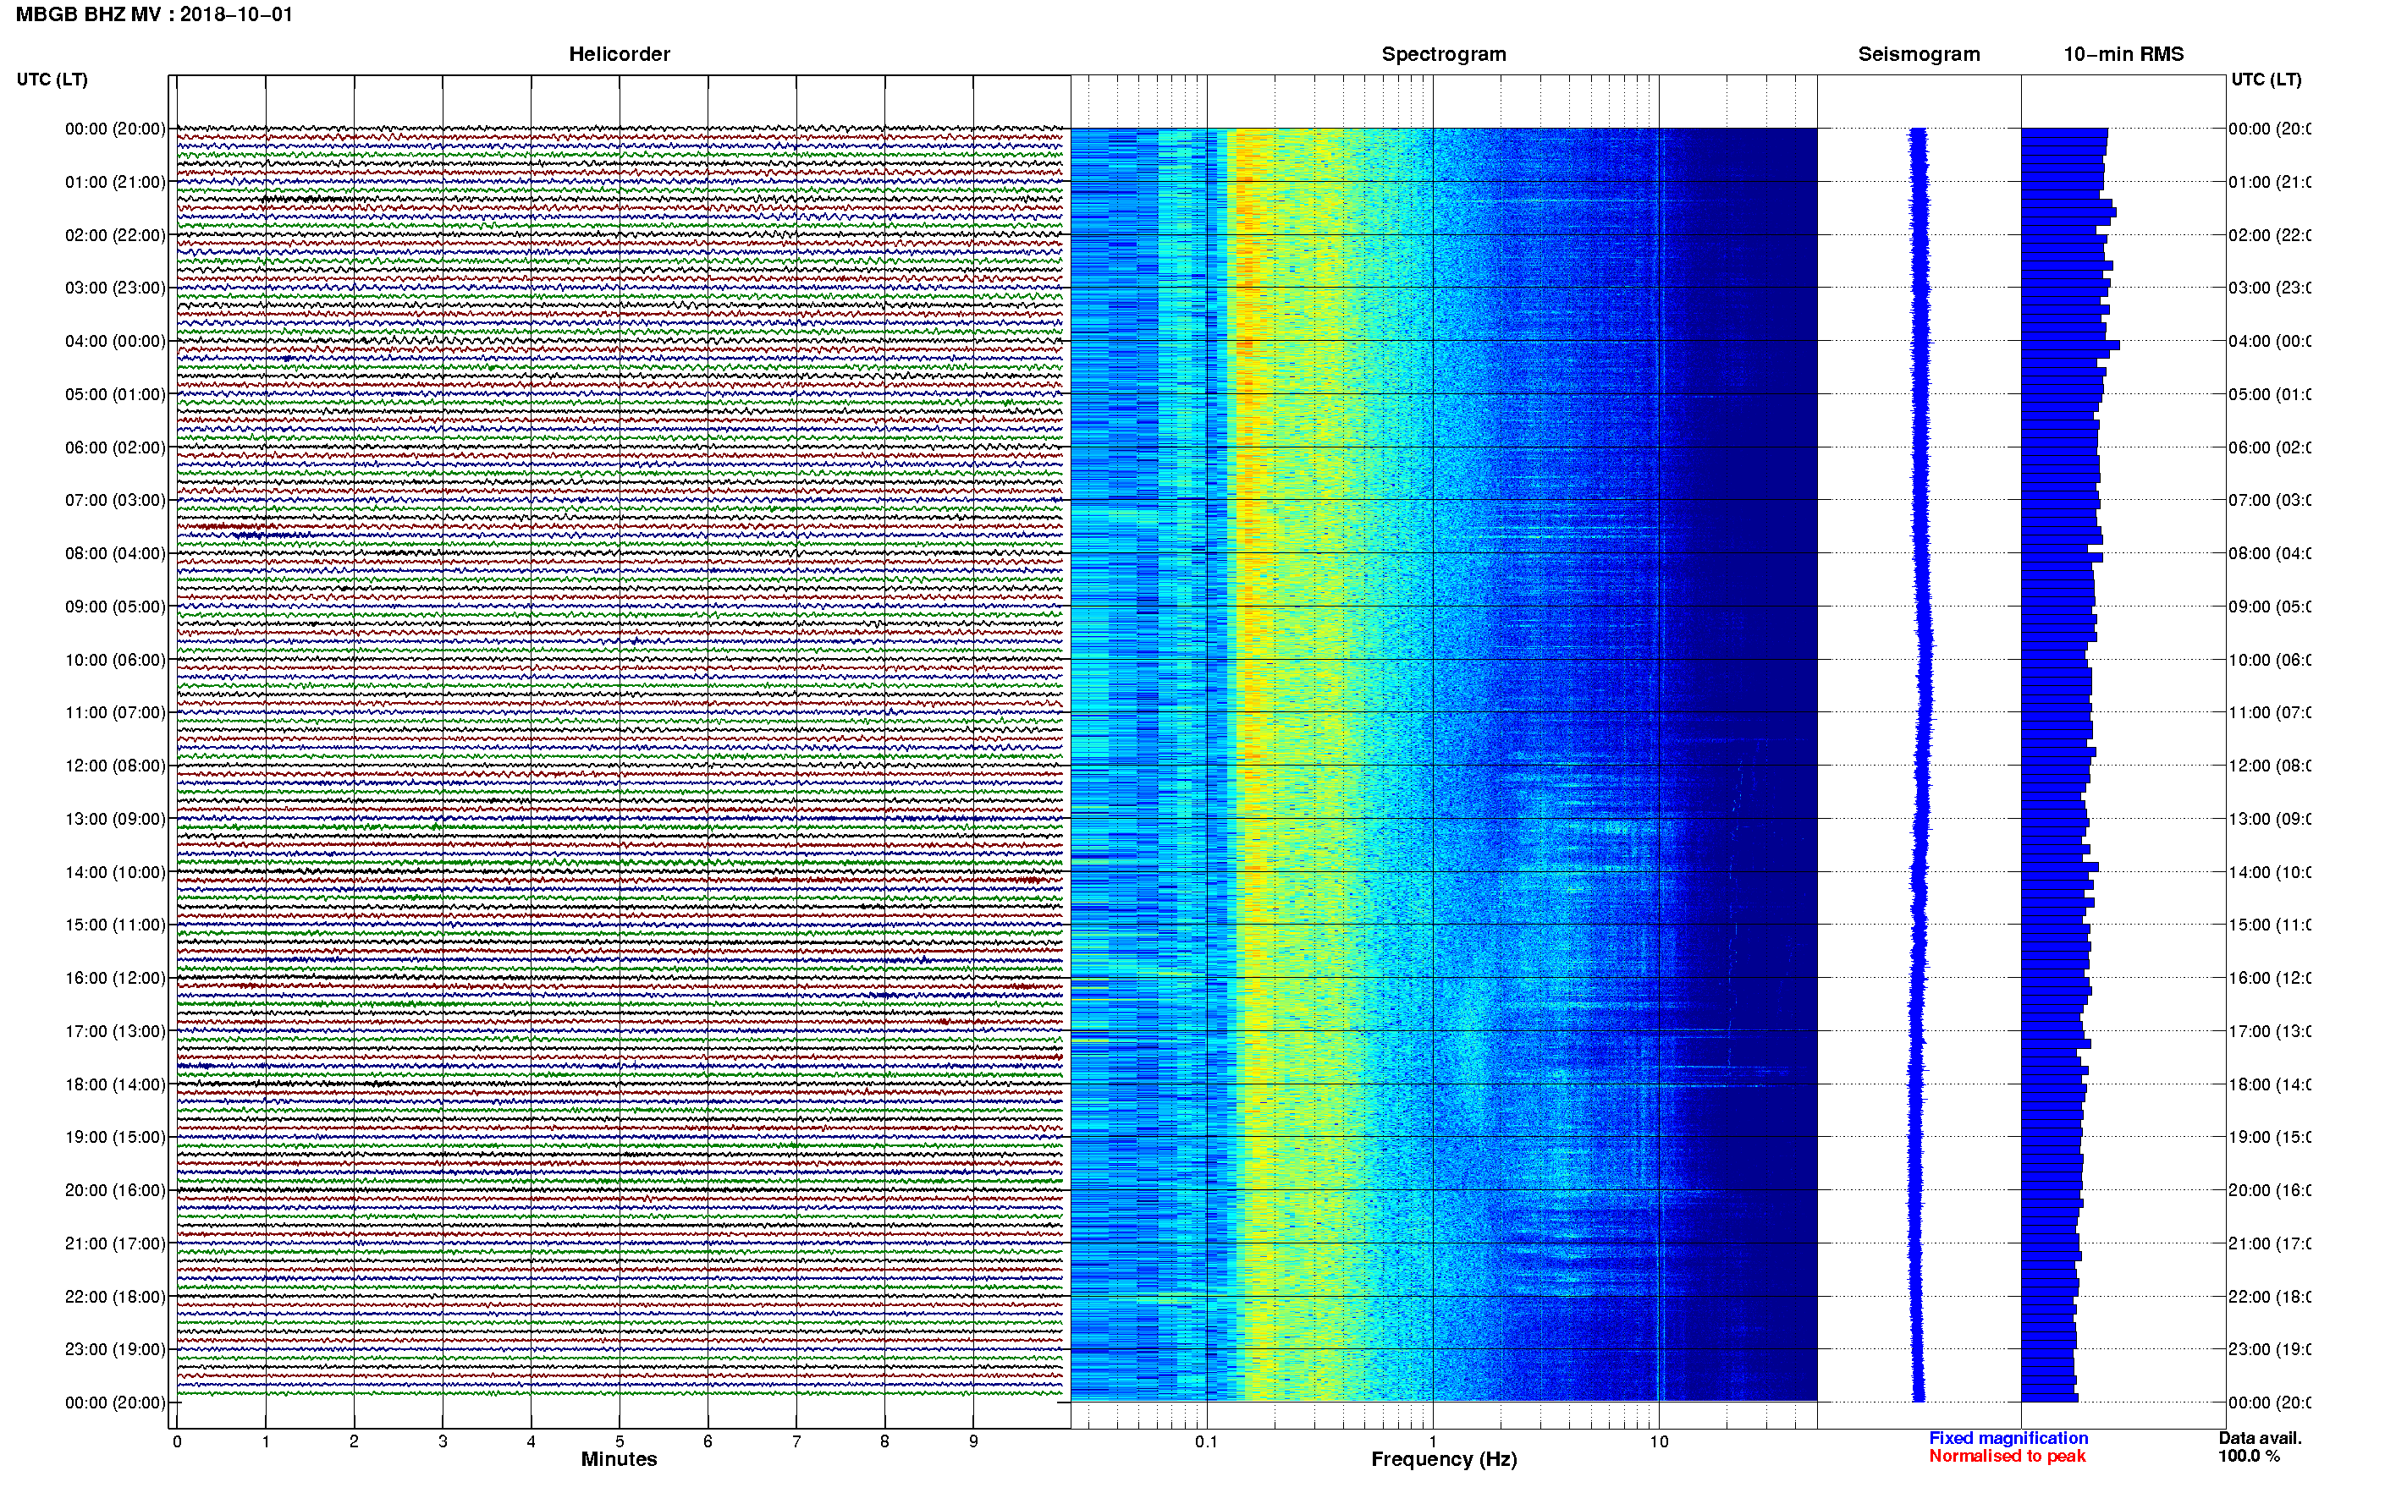Image resolution: width=2407 pixels, height=1504 pixels.
Task: Click the left time label '11:00 (07:00)'
Action: pyautogui.click(x=115, y=712)
